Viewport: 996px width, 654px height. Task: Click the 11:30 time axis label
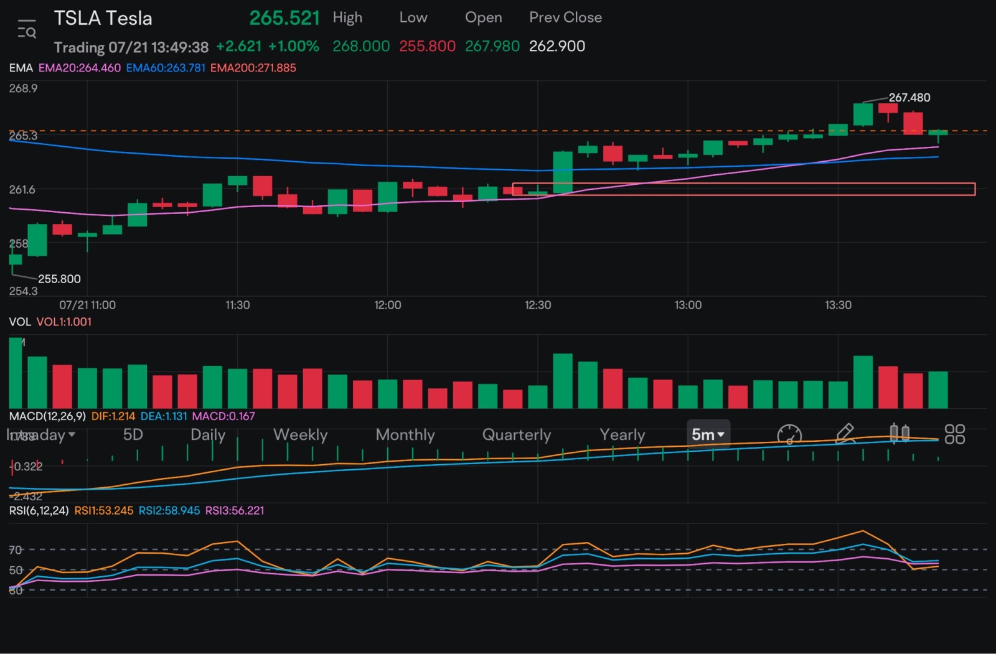[x=237, y=305]
